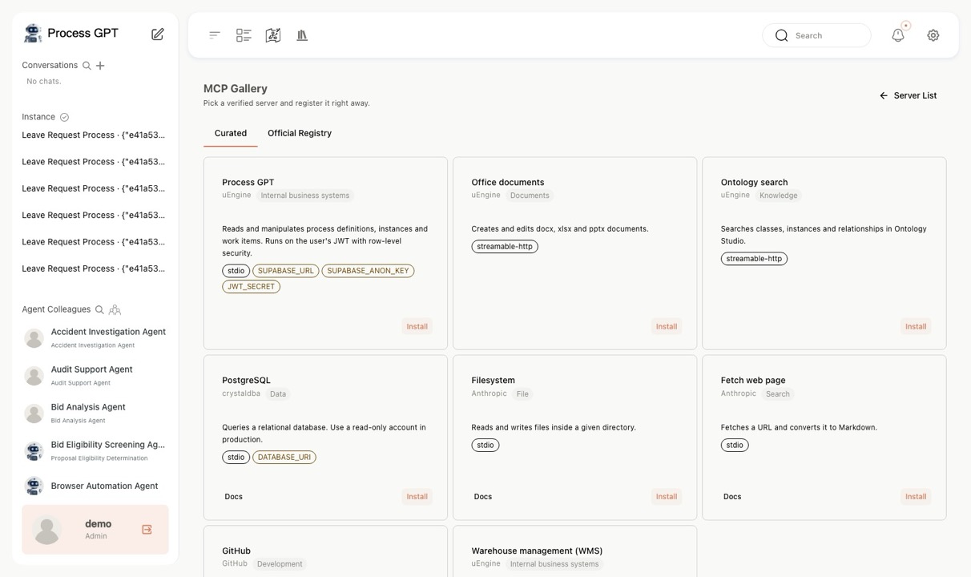Open the process map icon in the toolbar
The image size is (971, 577).
pyautogui.click(x=273, y=35)
